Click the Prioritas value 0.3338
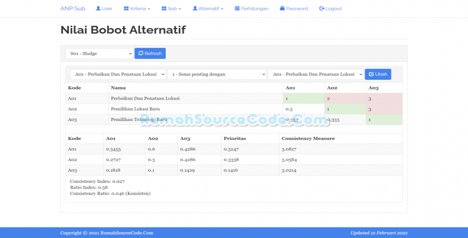This screenshot has width=468, height=238. tap(250, 160)
